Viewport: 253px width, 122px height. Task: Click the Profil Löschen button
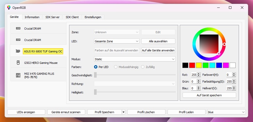click(146, 112)
